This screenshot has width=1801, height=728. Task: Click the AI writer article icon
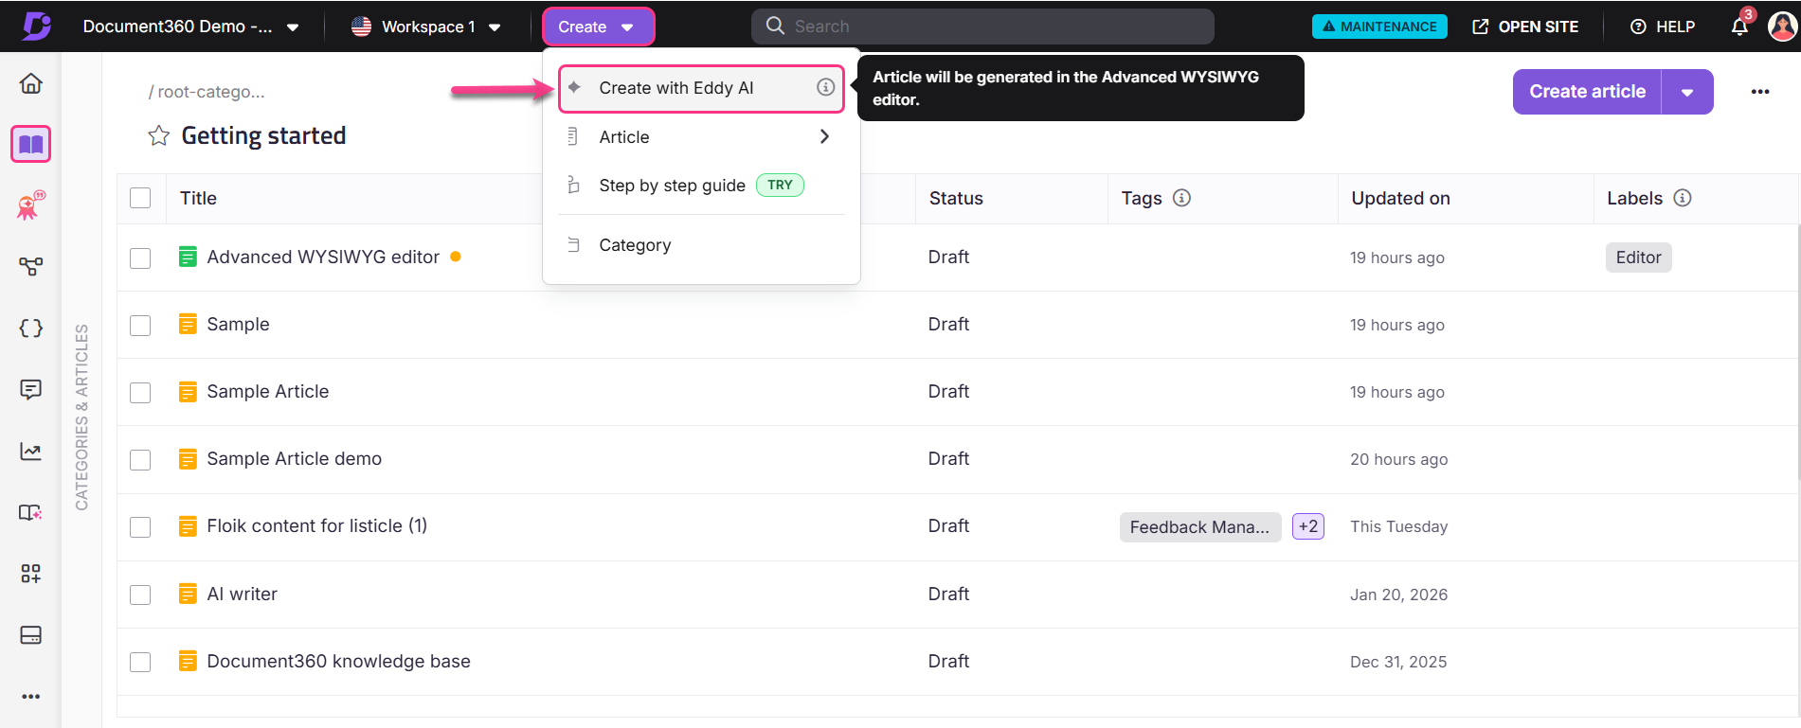click(189, 594)
